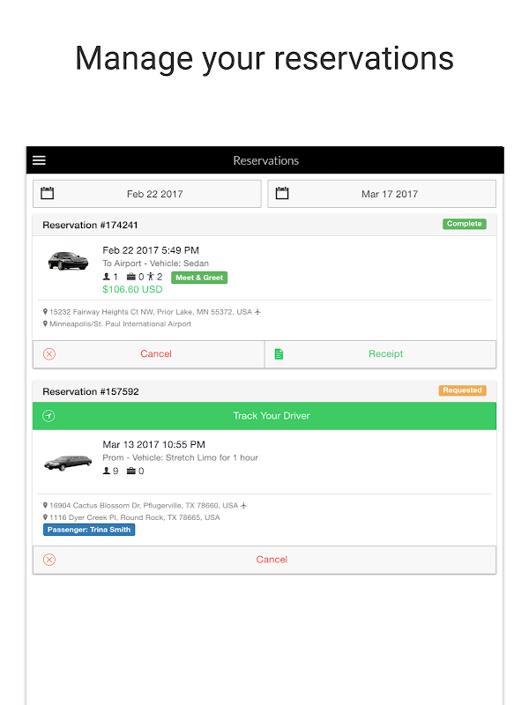Cancel the stretch limo reservation #157592

coord(272,560)
